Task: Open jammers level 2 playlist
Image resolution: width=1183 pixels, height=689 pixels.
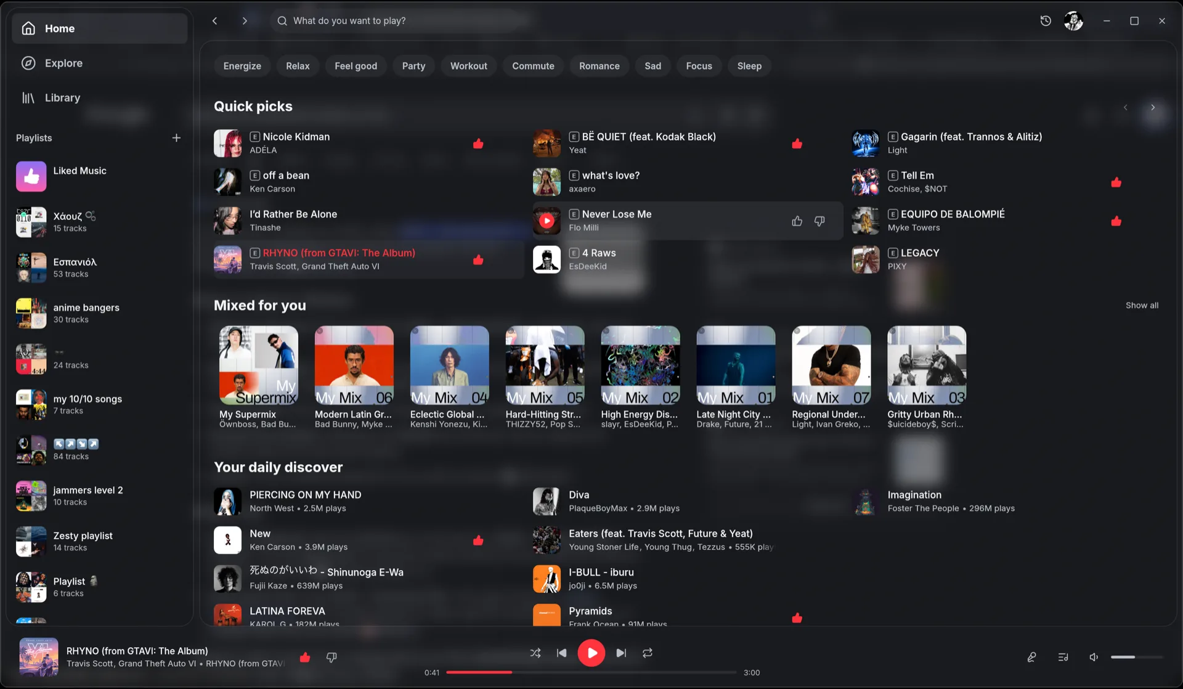Action: tap(99, 496)
